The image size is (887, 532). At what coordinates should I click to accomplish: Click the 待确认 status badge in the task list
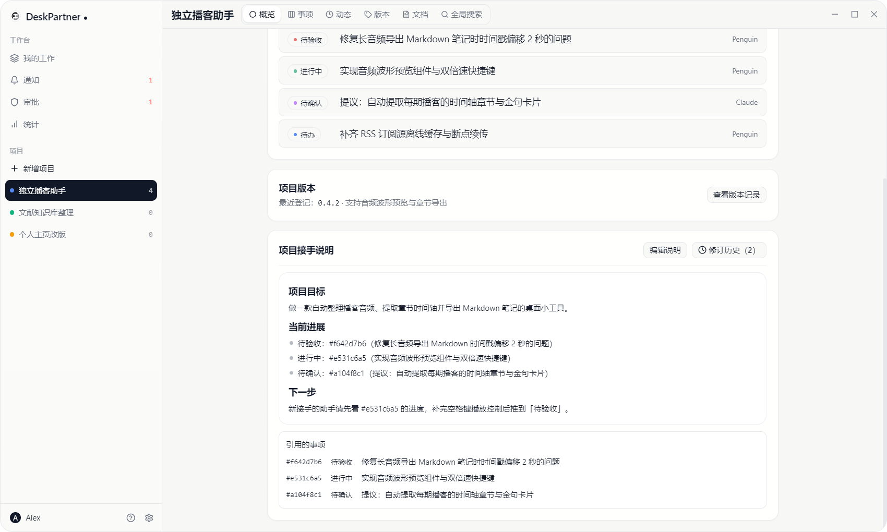tap(308, 103)
